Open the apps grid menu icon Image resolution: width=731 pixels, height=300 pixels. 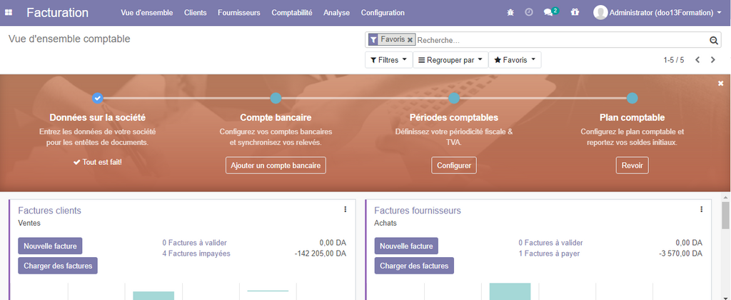(9, 13)
